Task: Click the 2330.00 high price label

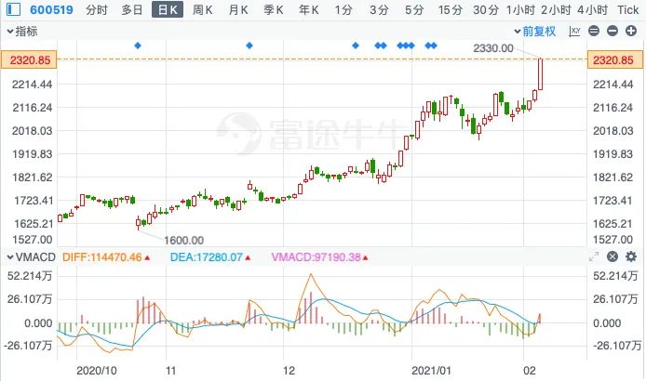Action: [x=493, y=48]
